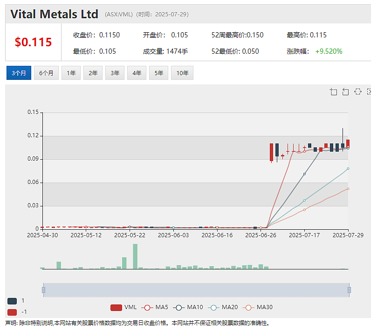The height and width of the screenshot is (332, 377).
Task: Click the tallest volume bar near 2025-05-22
Action: point(135,256)
